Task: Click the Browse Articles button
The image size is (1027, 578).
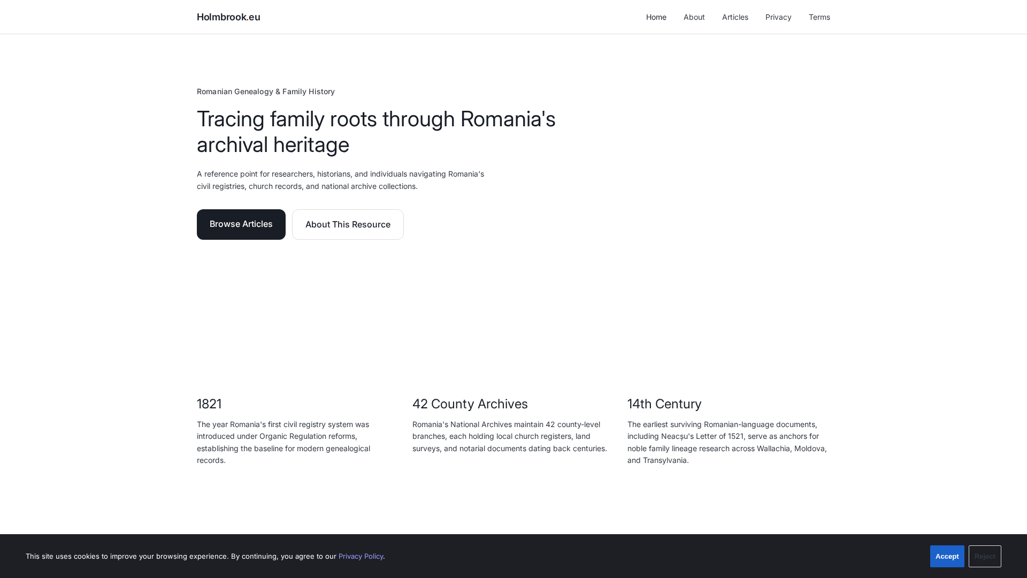Action: (x=241, y=224)
